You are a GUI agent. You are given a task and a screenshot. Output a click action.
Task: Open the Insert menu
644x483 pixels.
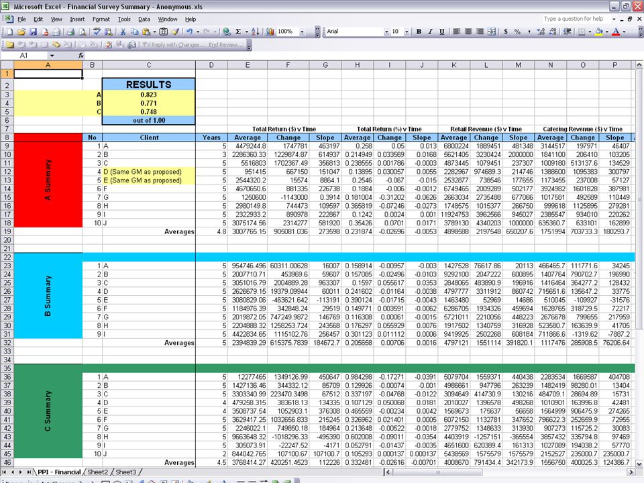pyautogui.click(x=77, y=19)
